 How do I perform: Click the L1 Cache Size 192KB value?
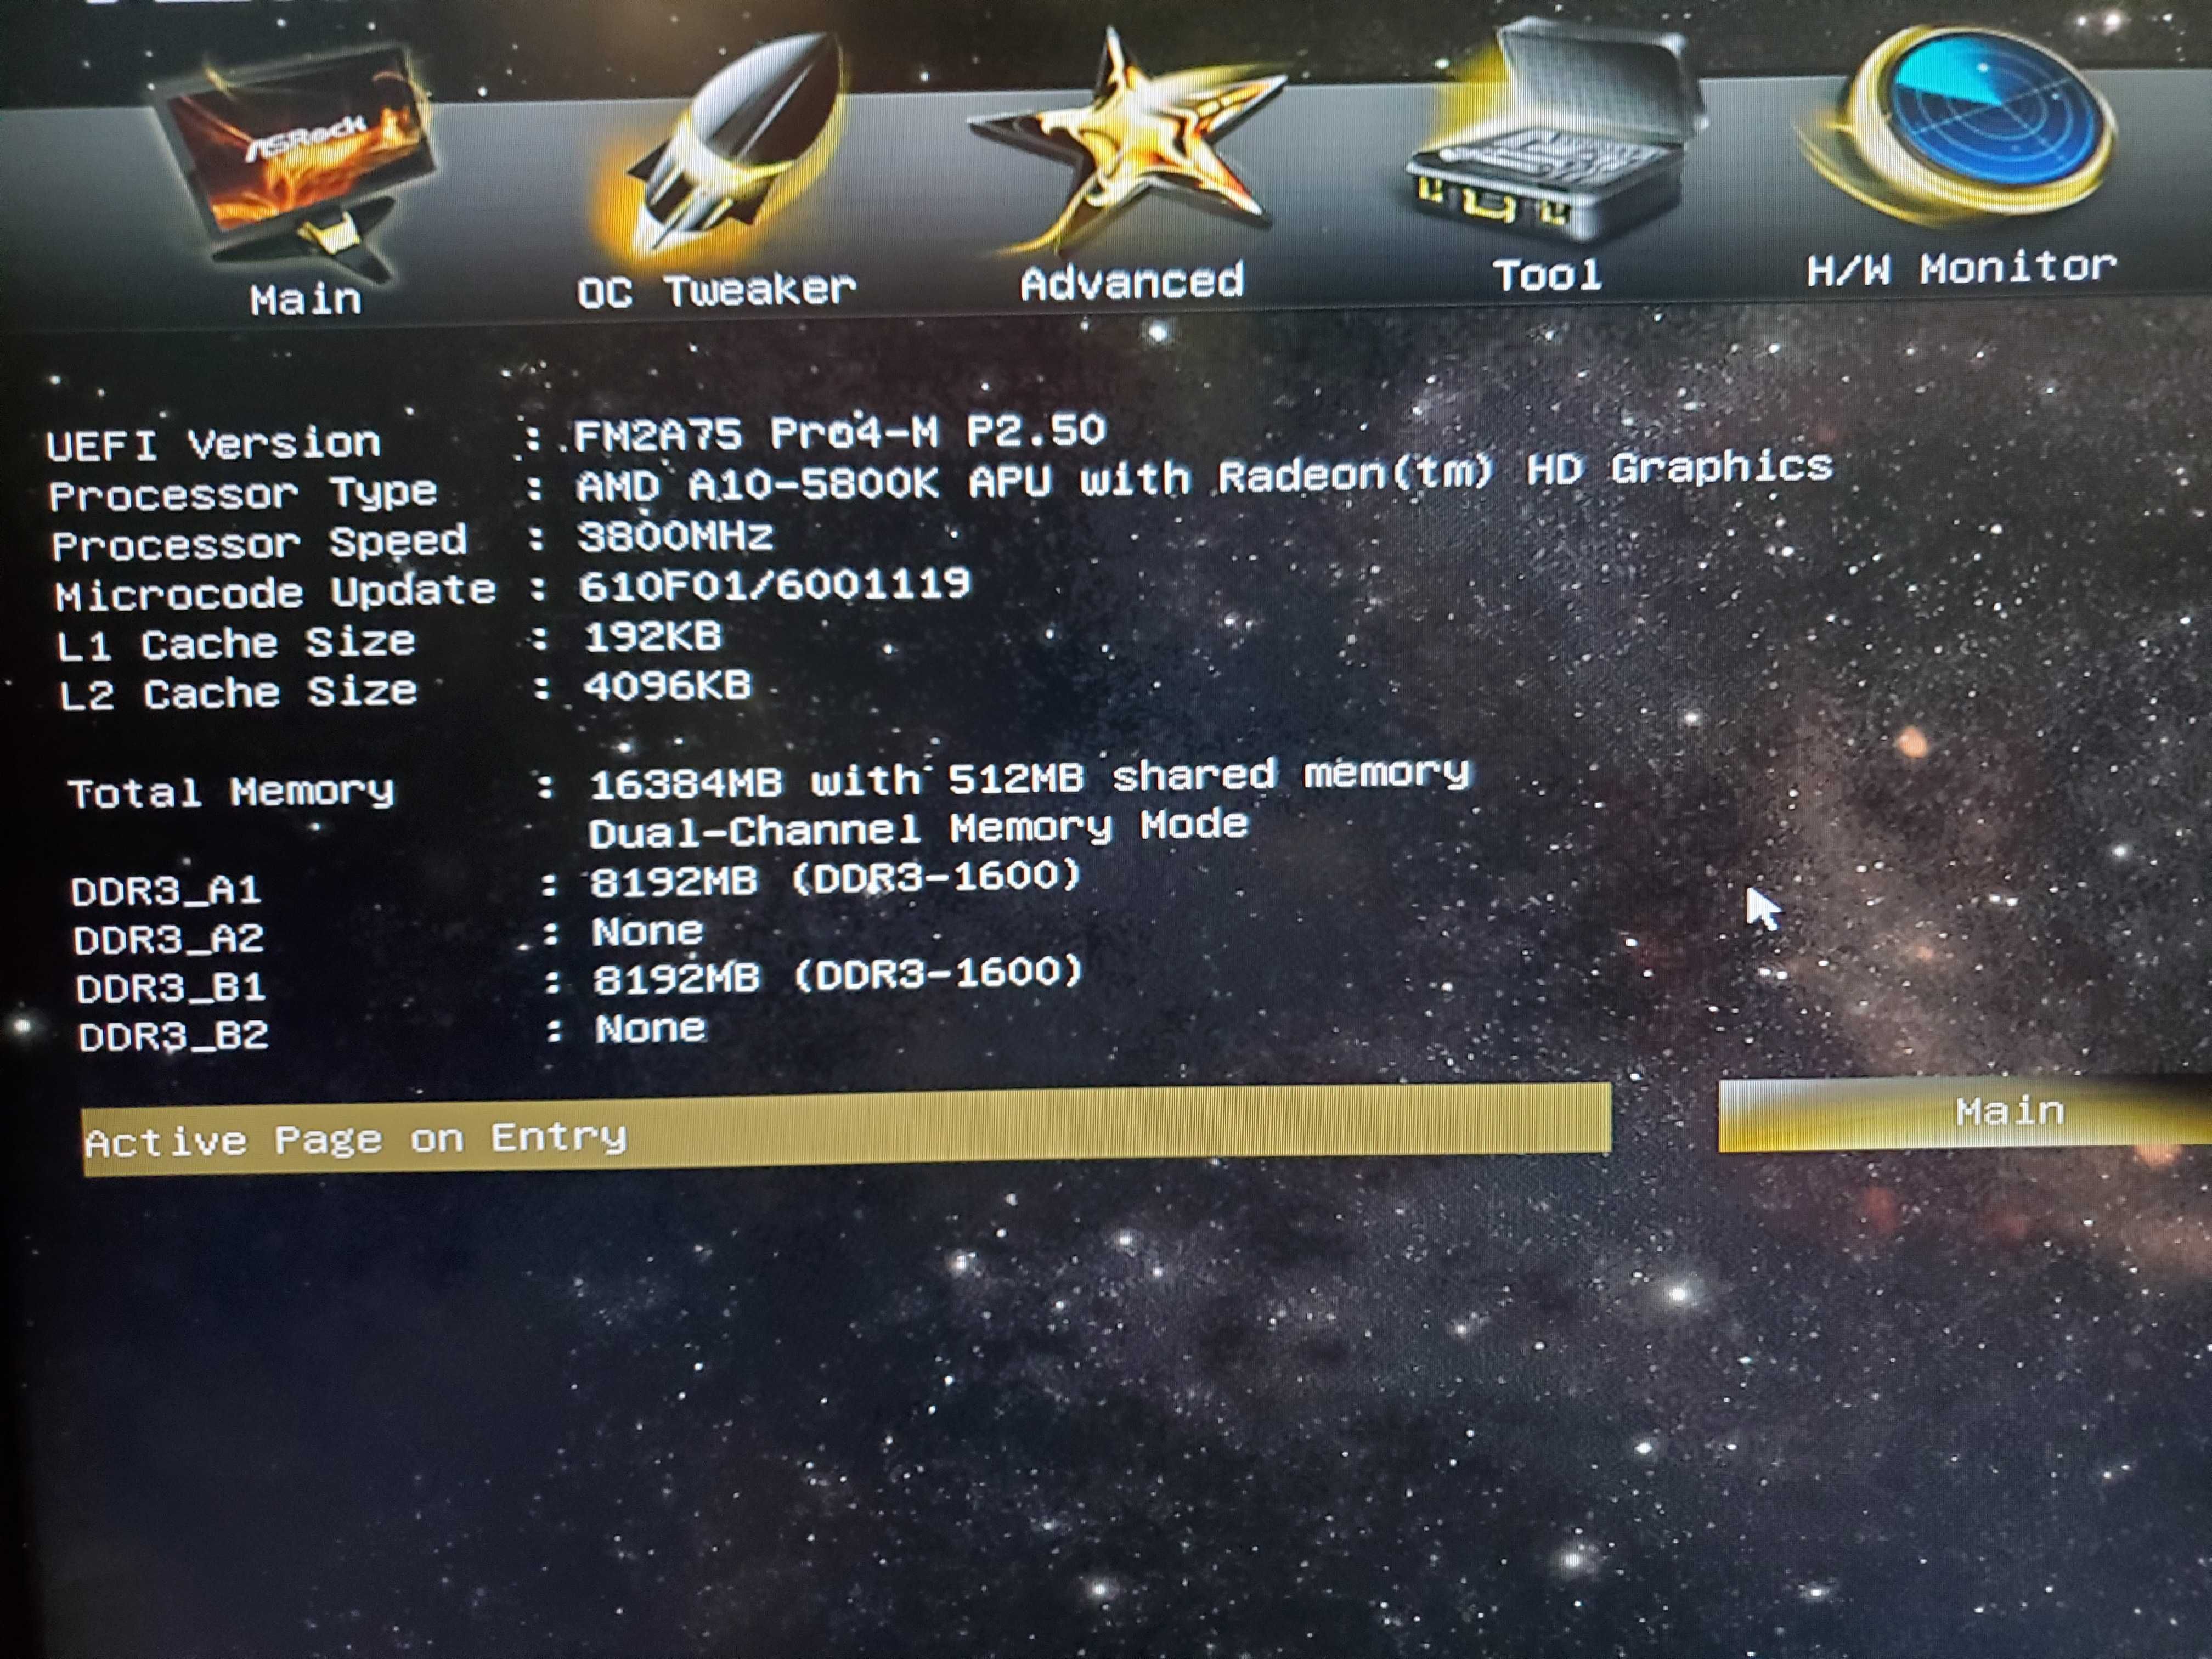pyautogui.click(x=652, y=636)
